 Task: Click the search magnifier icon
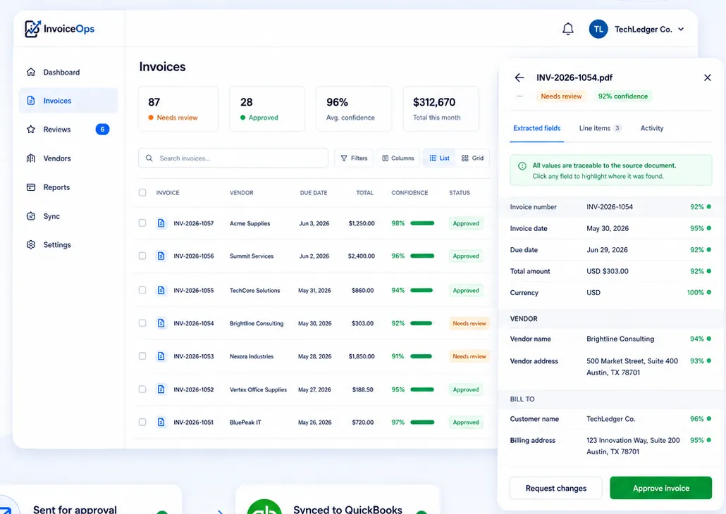[x=149, y=158]
